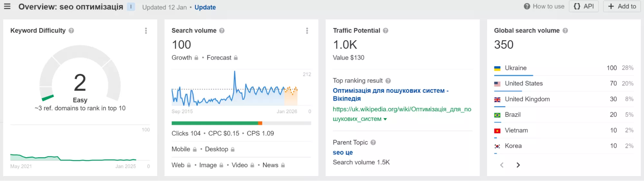This screenshot has height=181, width=644.
Task: Click the clicks distribution progress bar
Action: [241, 123]
